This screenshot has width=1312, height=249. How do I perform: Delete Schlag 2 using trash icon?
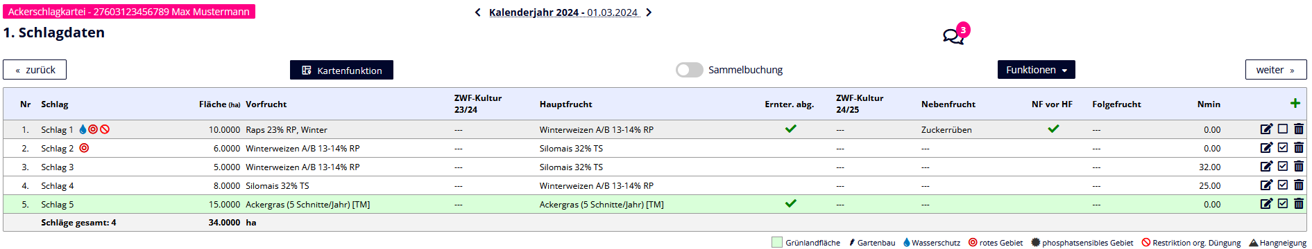1298,147
